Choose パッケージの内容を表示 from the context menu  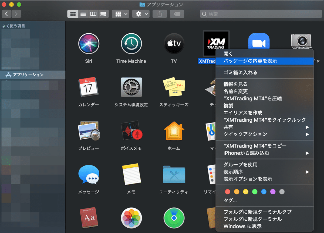[245, 61]
